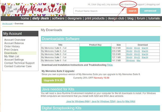Open the forum menu item
Image resolution: width=162 pixels, height=112 pixels.
[x=141, y=18]
